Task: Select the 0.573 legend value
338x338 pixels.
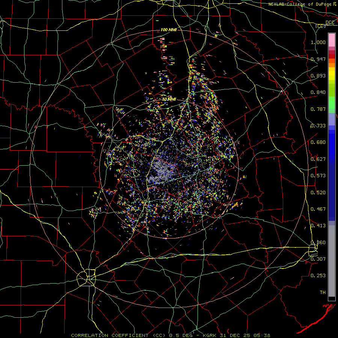Action: point(318,175)
